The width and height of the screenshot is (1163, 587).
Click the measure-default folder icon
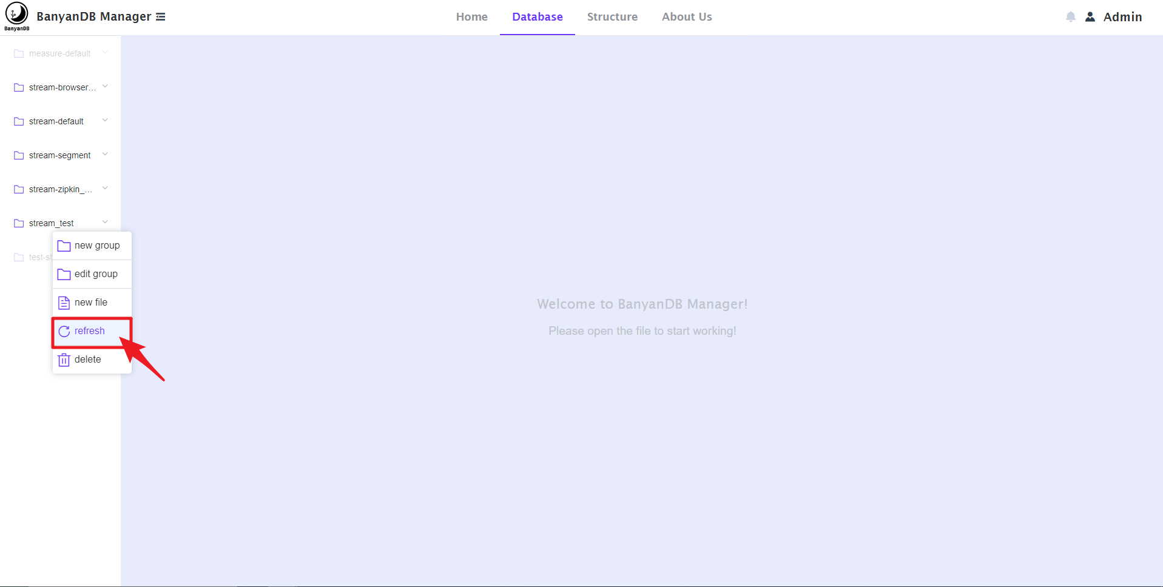click(x=19, y=53)
